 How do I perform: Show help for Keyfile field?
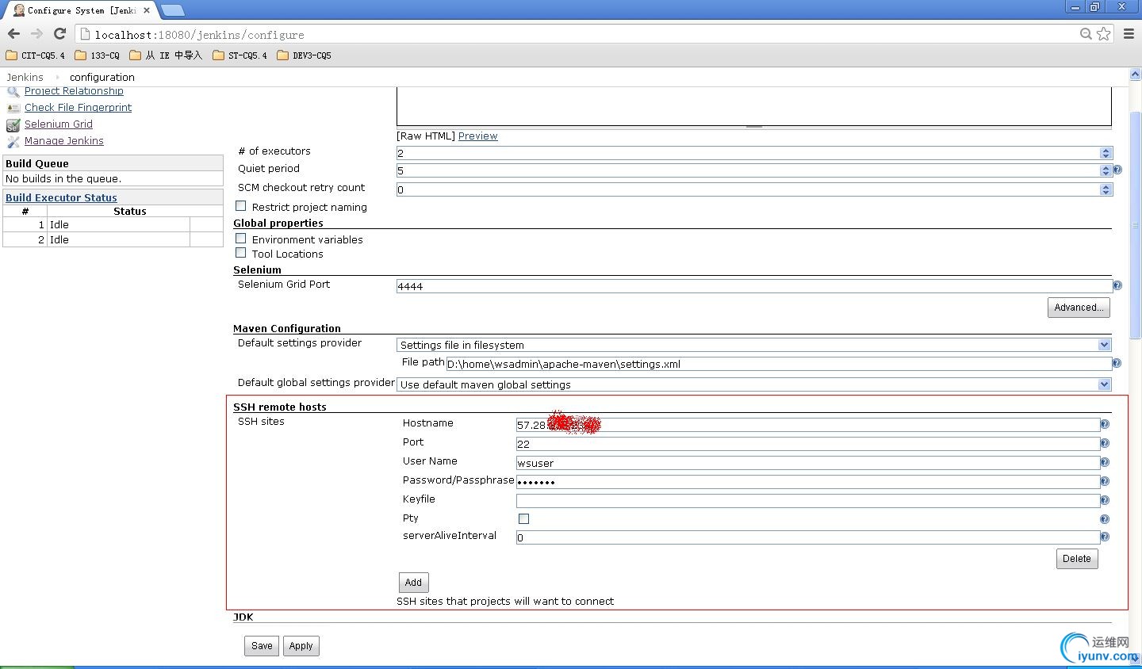click(x=1105, y=501)
